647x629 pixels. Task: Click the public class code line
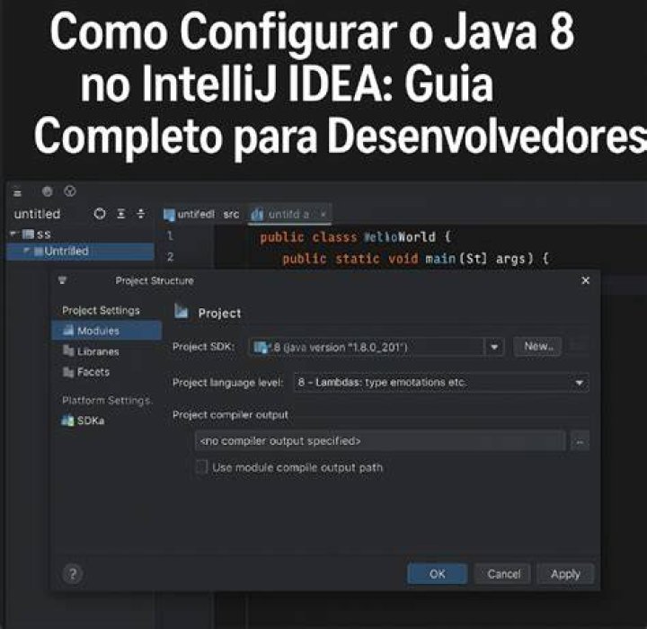[356, 237]
